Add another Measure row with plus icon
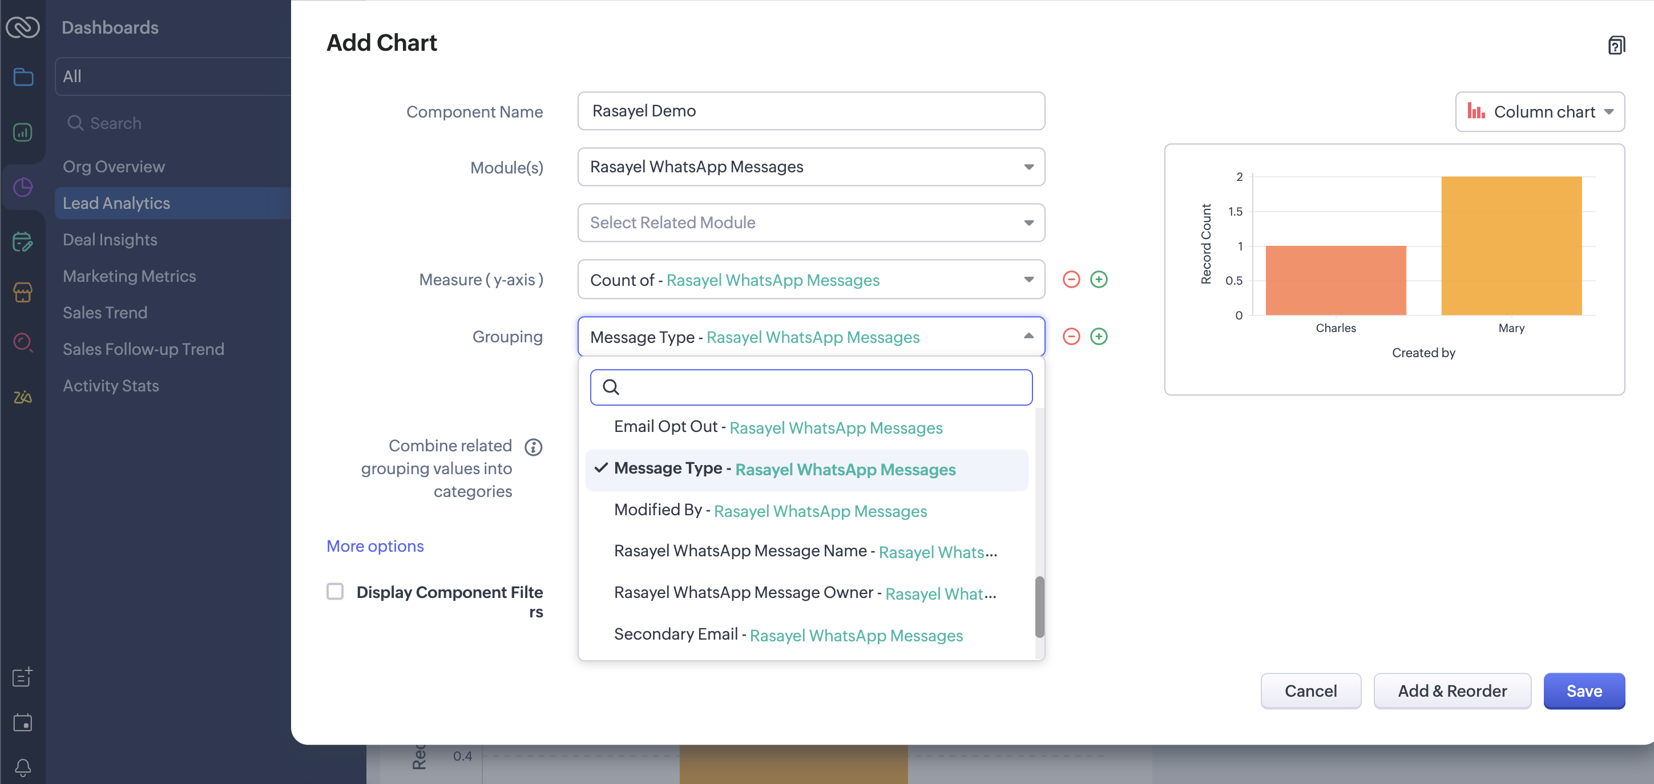 pos(1099,280)
